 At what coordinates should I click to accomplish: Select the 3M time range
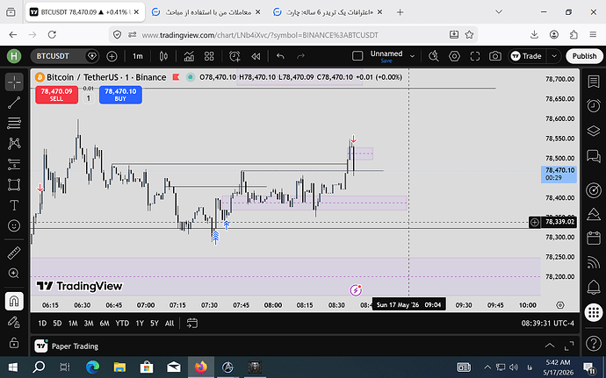(89, 324)
